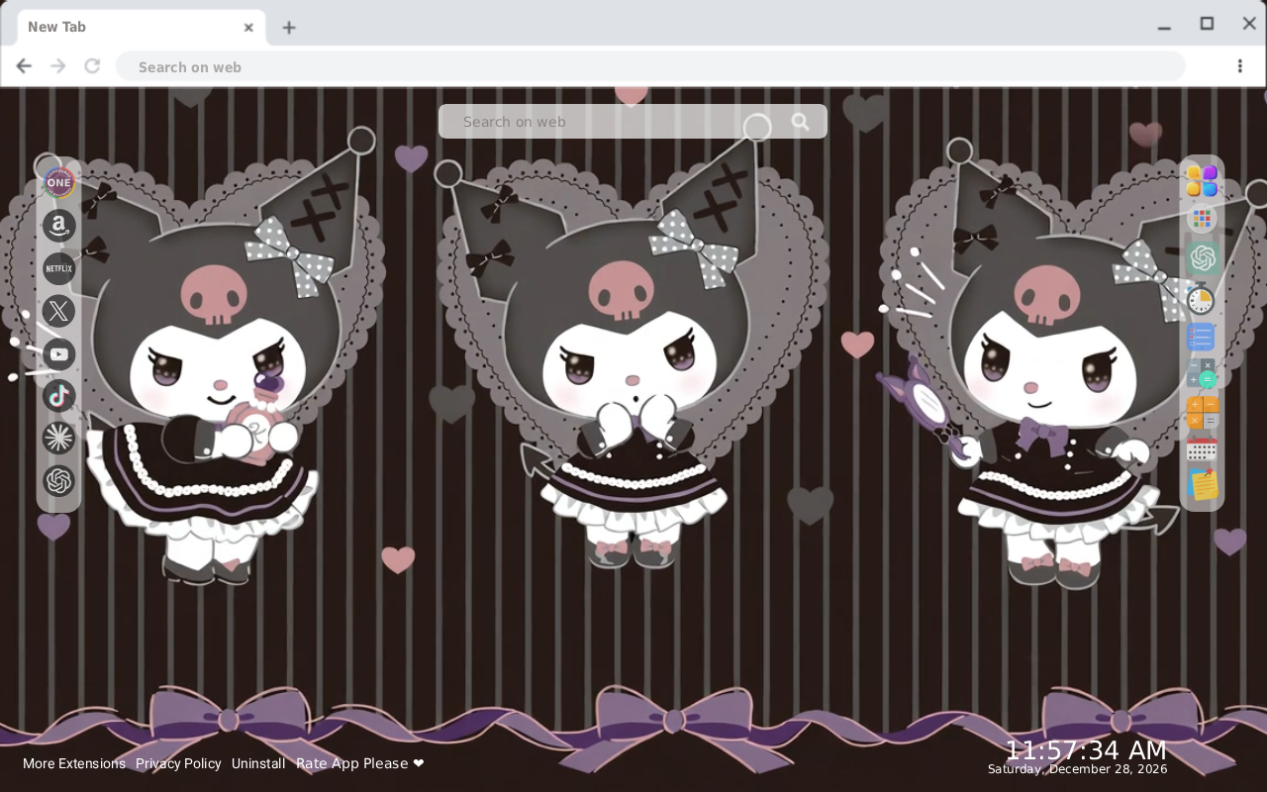Screen dimensions: 1267x792
Task: Focus the address bar Search on web
Action: 650,66
